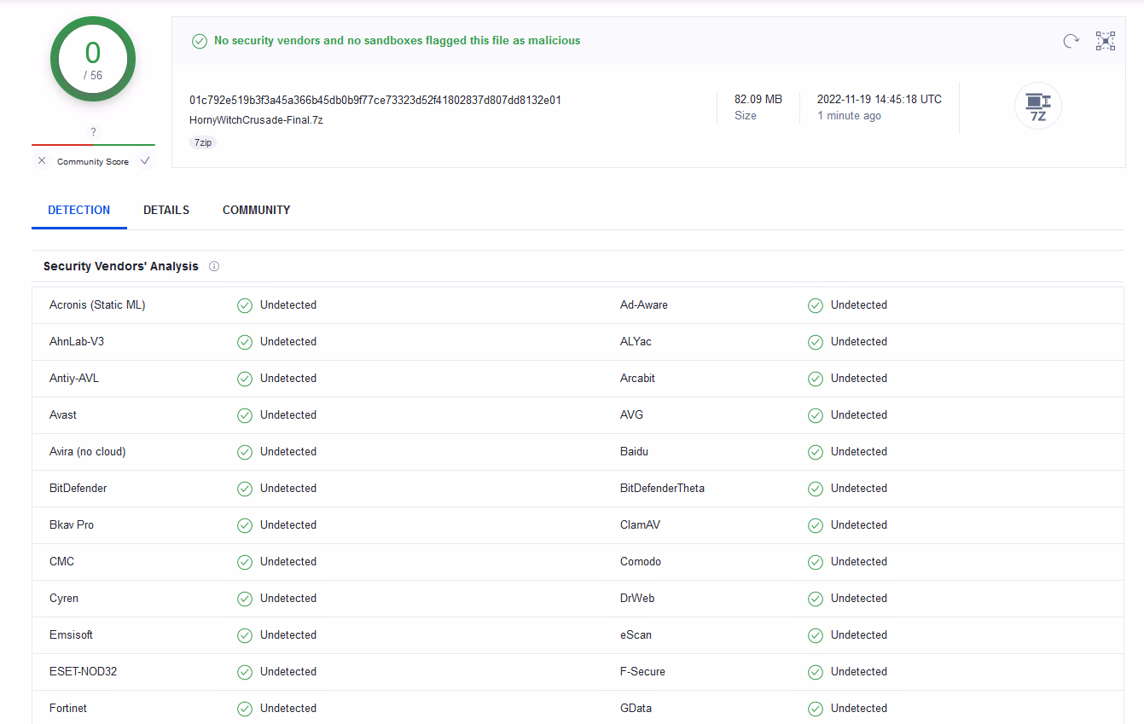Click the check icon for ClamAV
Screen dimensions: 1144x724
pyautogui.click(x=816, y=525)
